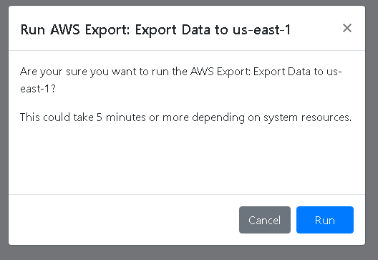Viewport: 378px width, 260px height.
Task: Click 'us-east-1' in the dialog title
Action: point(261,30)
